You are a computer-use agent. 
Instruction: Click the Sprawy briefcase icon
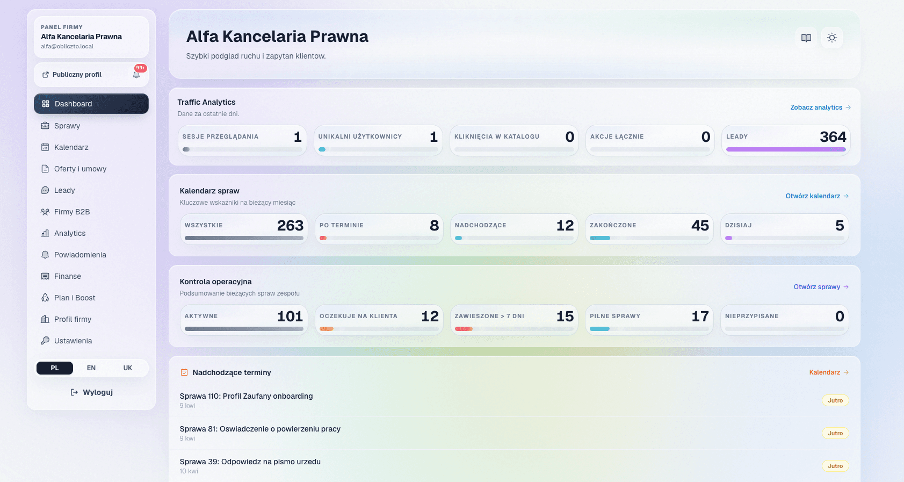[45, 126]
